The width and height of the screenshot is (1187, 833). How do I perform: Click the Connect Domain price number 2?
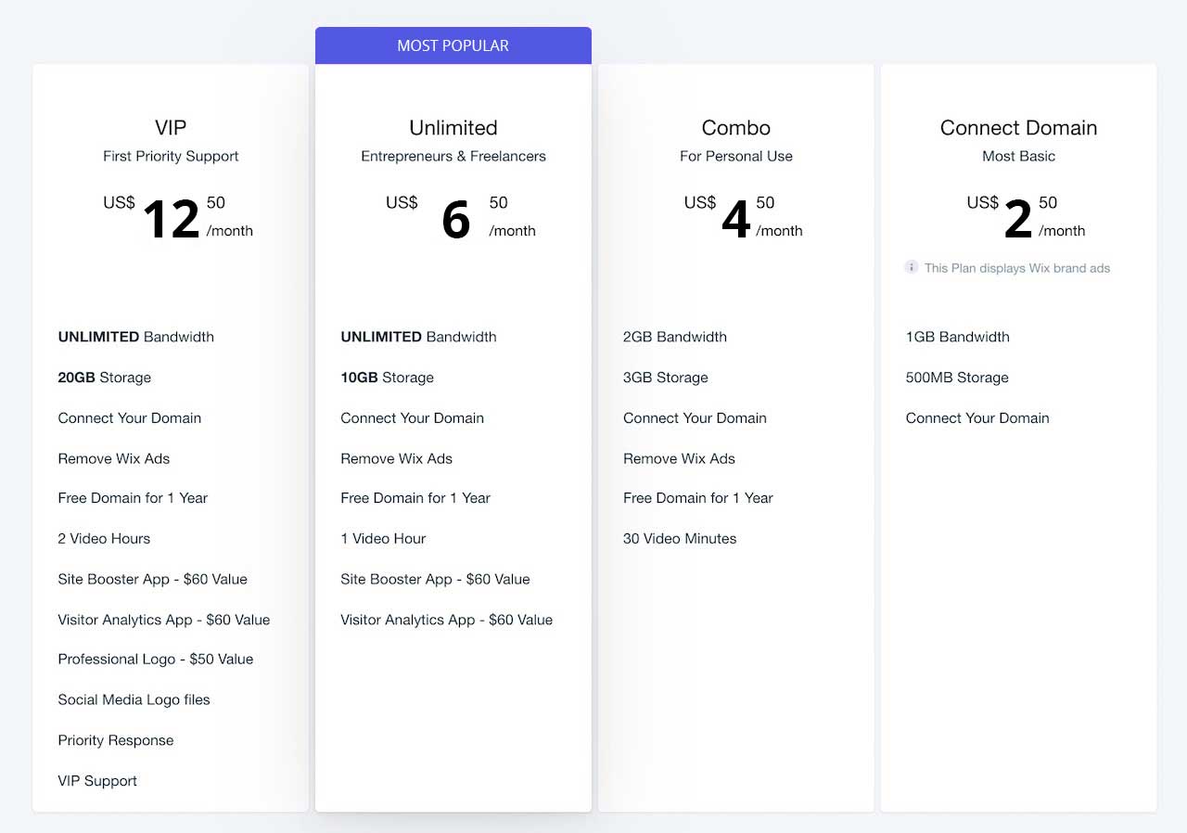1018,220
